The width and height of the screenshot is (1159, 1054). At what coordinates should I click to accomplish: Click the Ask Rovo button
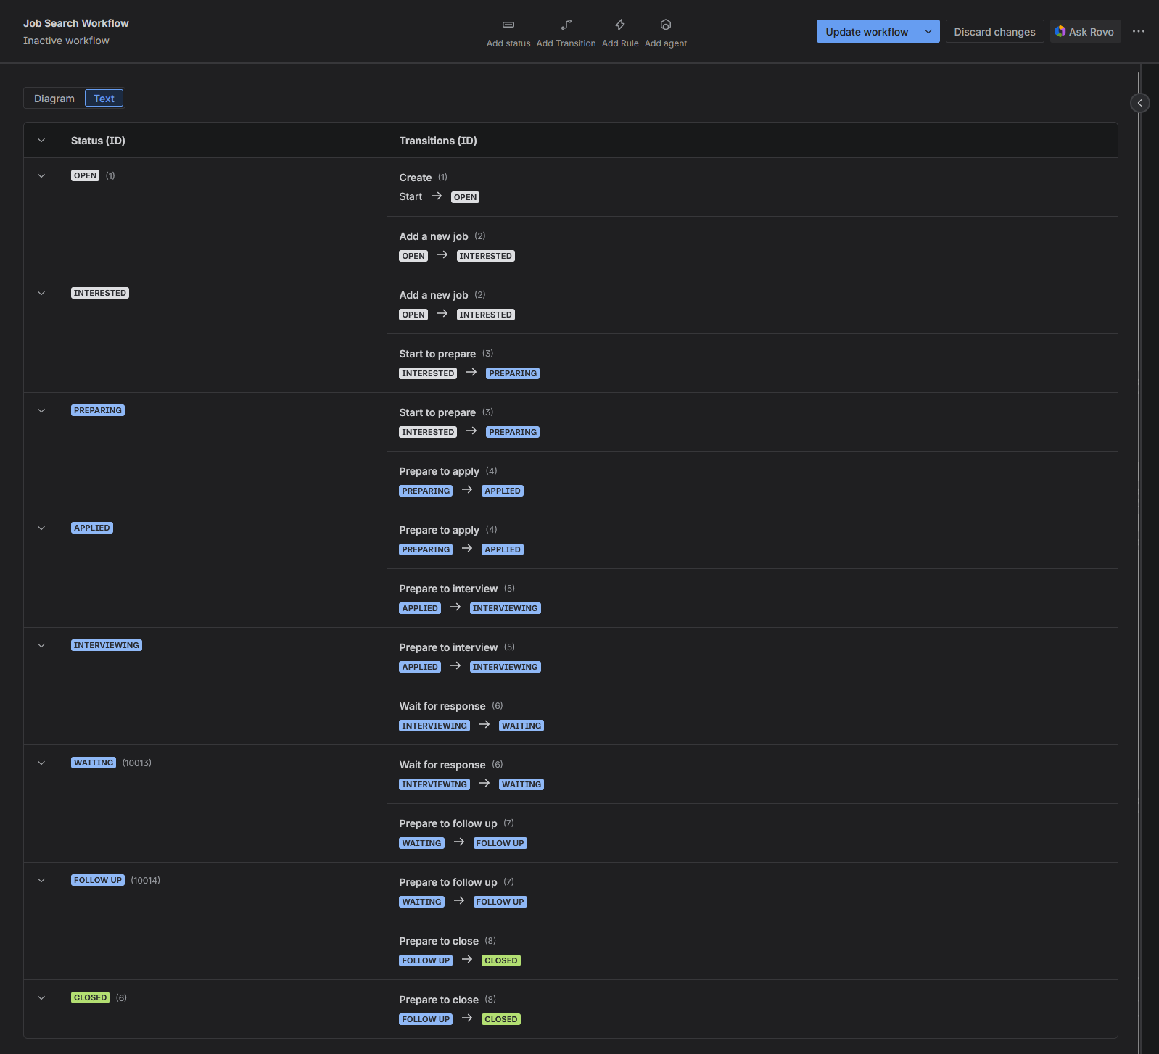(x=1085, y=31)
